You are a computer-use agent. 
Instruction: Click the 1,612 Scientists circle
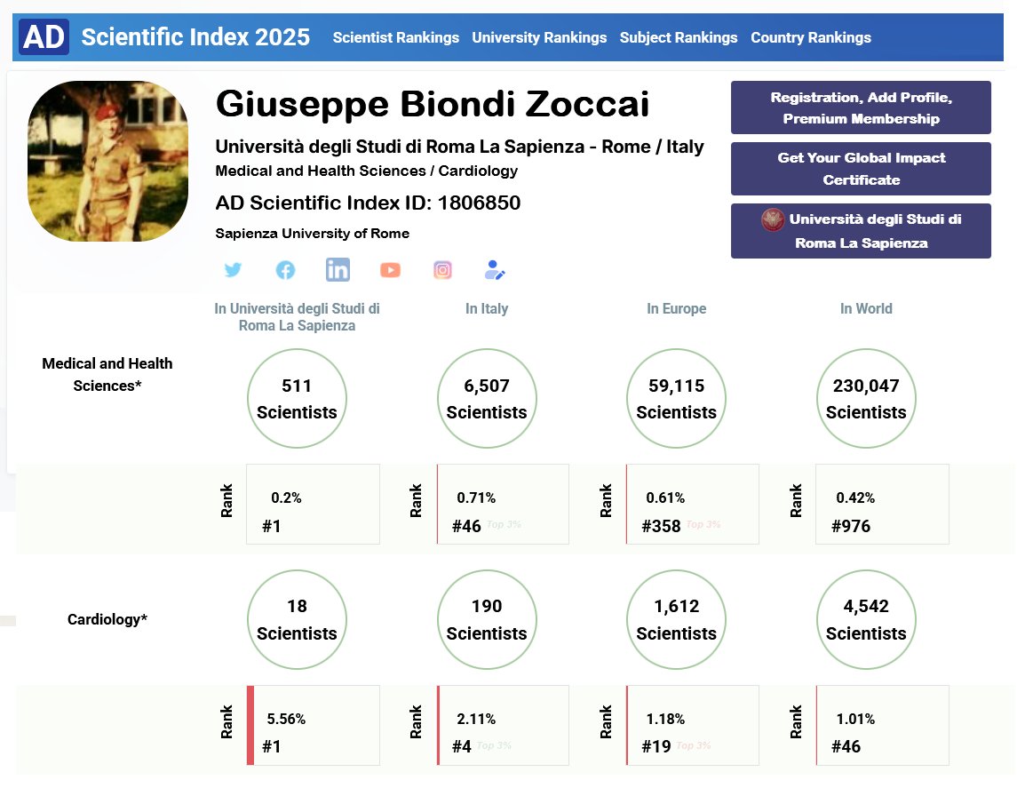(677, 620)
